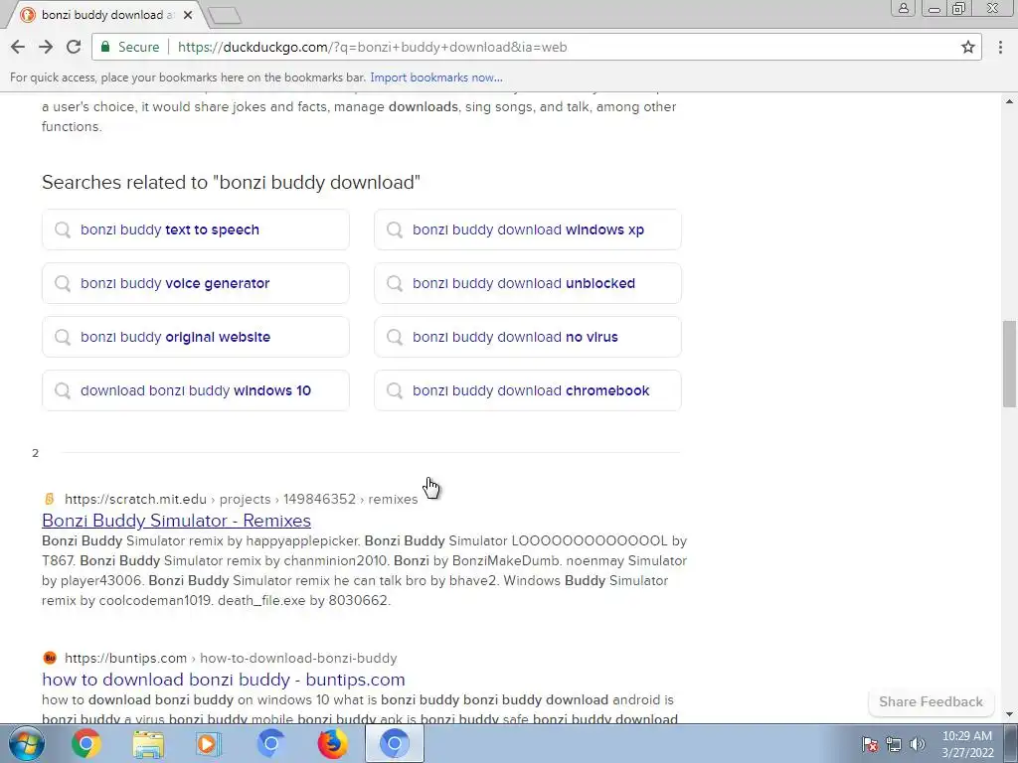Image resolution: width=1018 pixels, height=763 pixels.
Task: Bookmark this page with the star icon
Action: coord(968,47)
